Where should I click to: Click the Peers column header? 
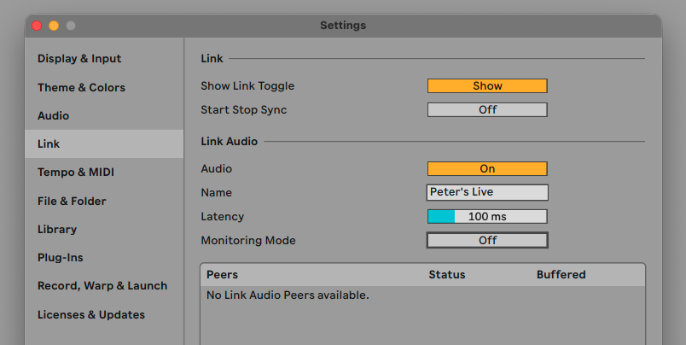pyautogui.click(x=222, y=275)
